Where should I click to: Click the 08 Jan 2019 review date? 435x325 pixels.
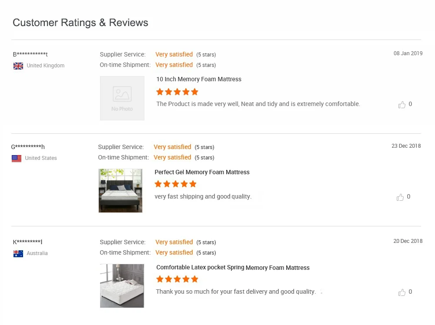(408, 53)
